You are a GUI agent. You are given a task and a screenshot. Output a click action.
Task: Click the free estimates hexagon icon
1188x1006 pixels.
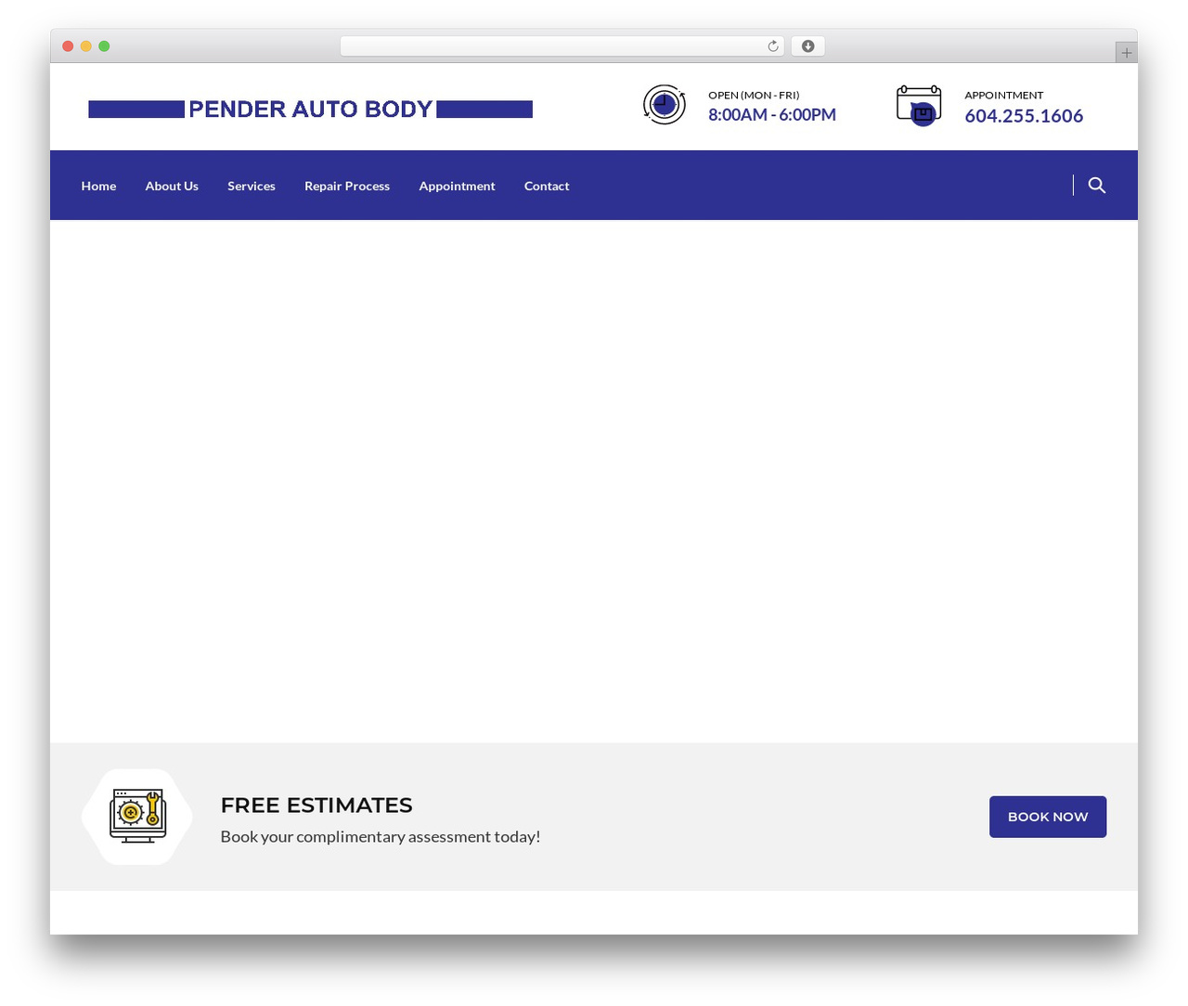tap(137, 817)
